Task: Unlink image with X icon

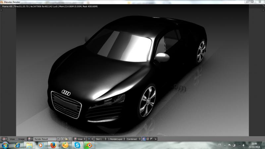Action: pos(70,139)
